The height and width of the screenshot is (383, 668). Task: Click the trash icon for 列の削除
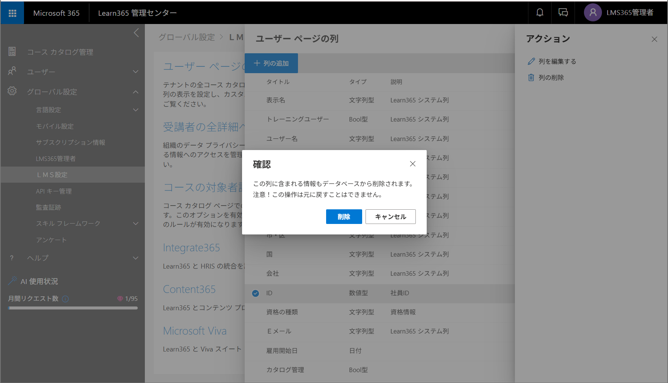point(531,77)
